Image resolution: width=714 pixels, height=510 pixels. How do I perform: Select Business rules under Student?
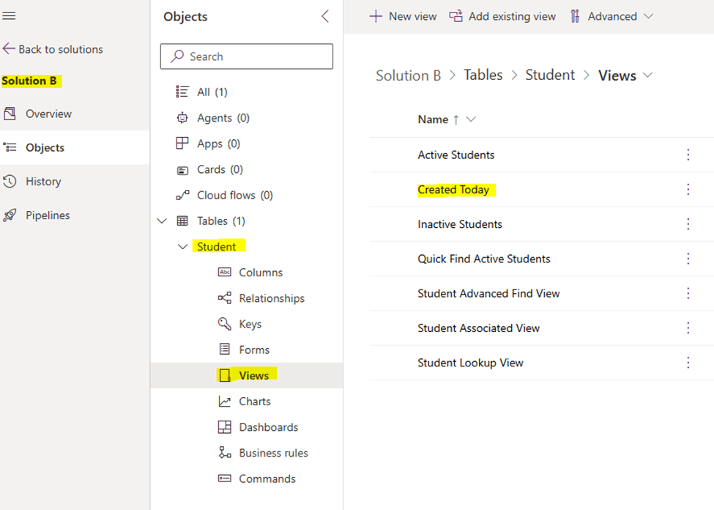point(272,453)
